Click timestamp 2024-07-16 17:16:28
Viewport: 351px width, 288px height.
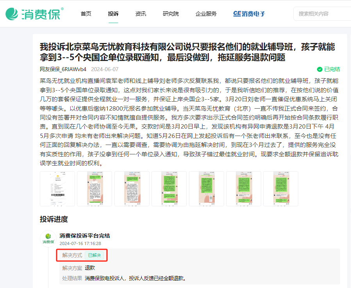80,243
